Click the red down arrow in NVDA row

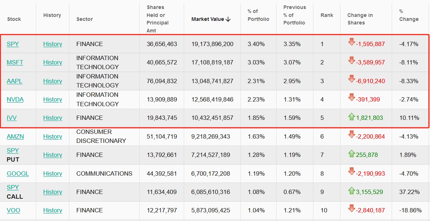351,98
